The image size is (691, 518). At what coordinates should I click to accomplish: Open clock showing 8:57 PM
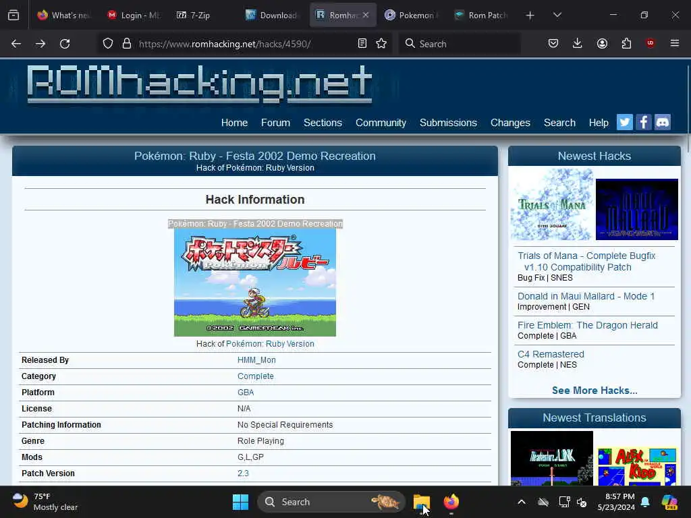[617, 502]
